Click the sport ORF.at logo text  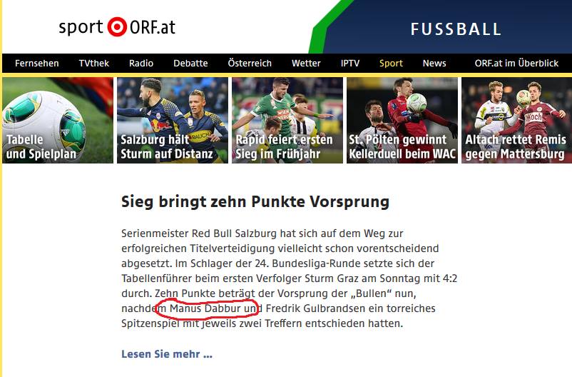pyautogui.click(x=117, y=27)
